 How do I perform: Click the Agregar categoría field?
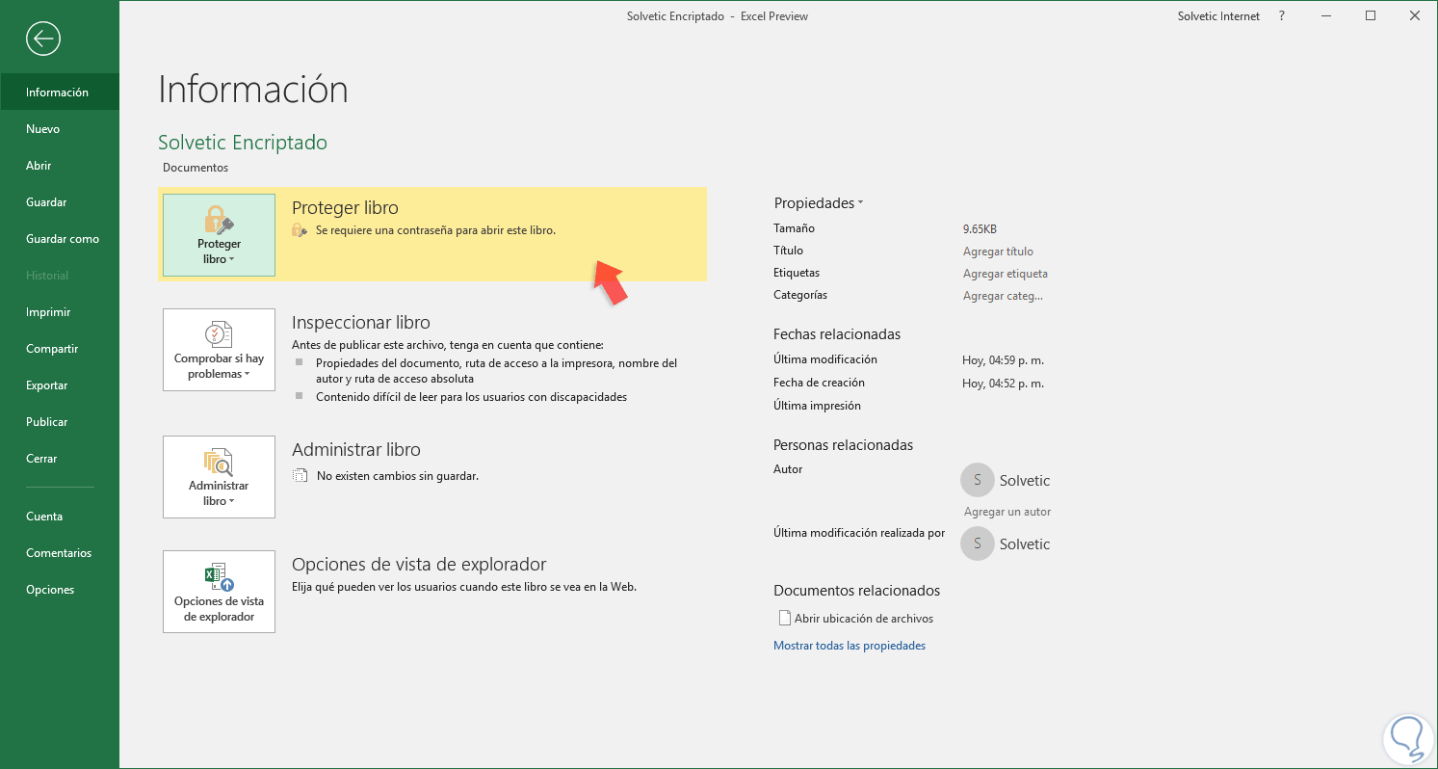(1003, 296)
